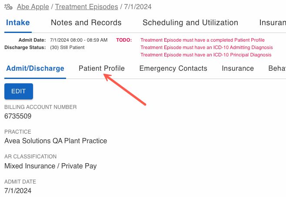The height and width of the screenshot is (197, 286).
Task: Go to Treatment Episodes breadcrumb link
Action: pos(86,7)
